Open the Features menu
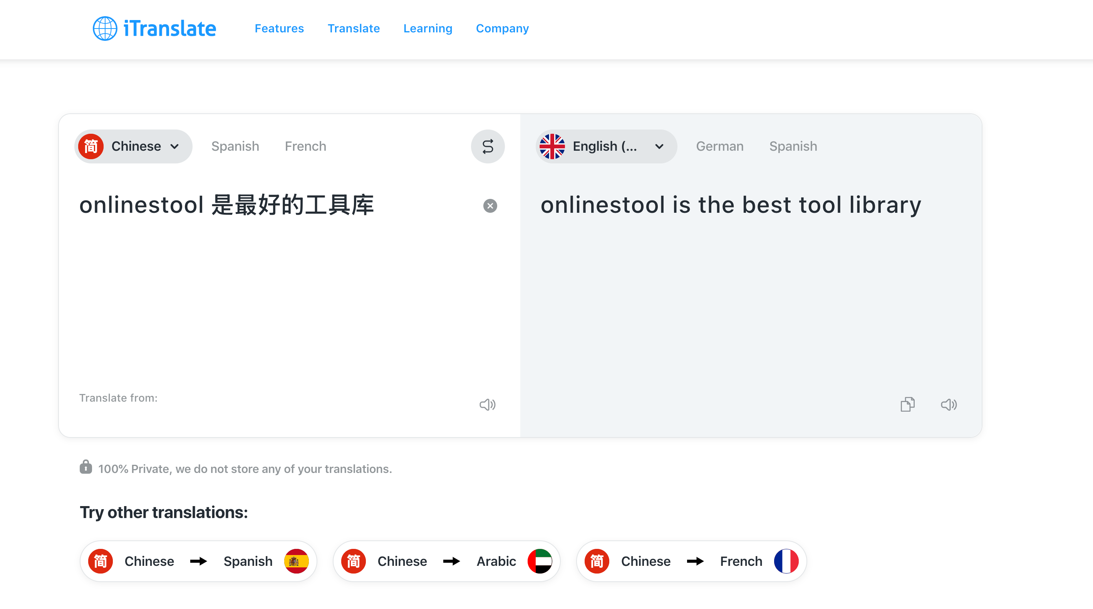The image size is (1093, 609). point(279,29)
